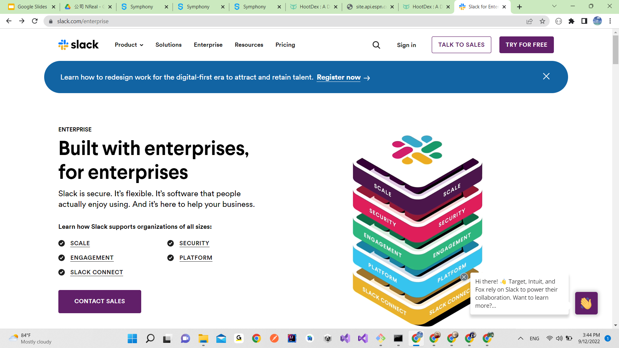Switch to the HootDex browser tab

click(309, 6)
